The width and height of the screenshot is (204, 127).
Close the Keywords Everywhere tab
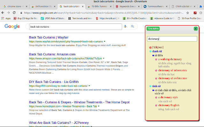(x=139, y=6)
